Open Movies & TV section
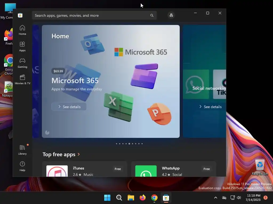 coord(22,79)
